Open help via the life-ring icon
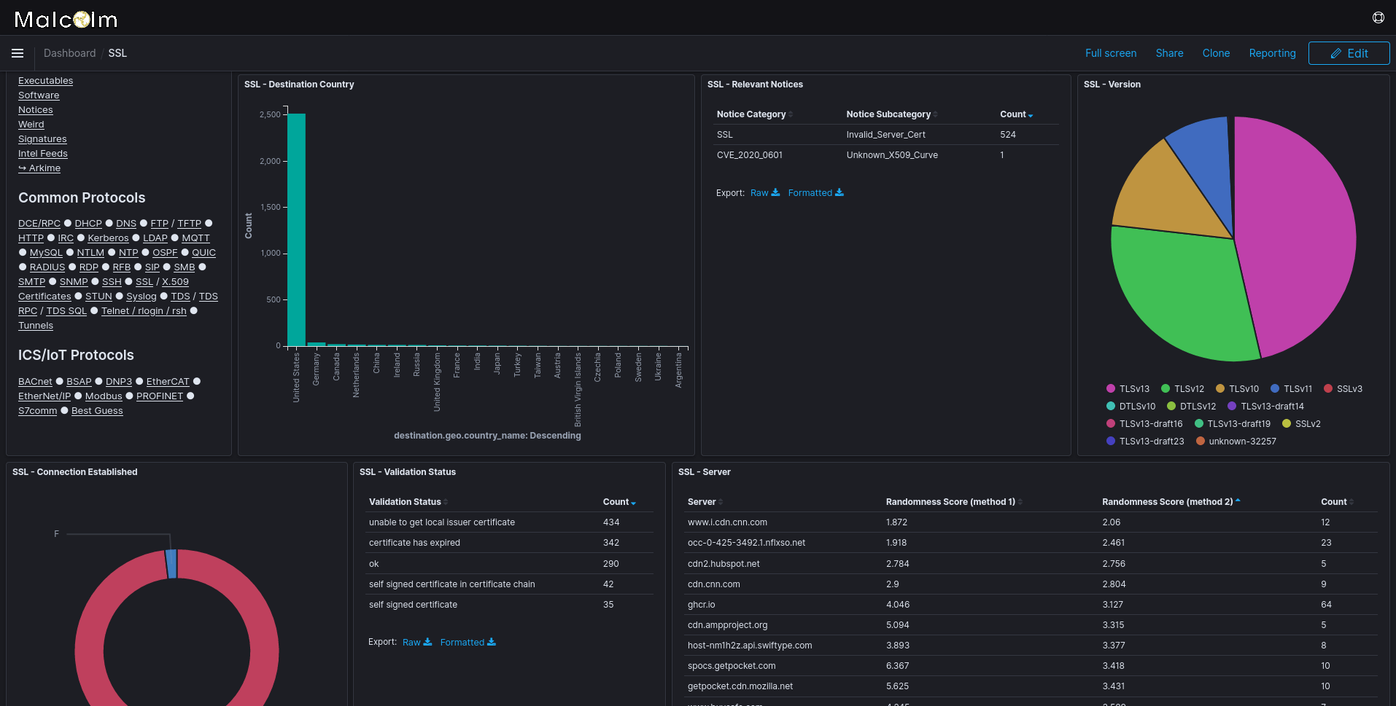The image size is (1396, 706). (1377, 17)
